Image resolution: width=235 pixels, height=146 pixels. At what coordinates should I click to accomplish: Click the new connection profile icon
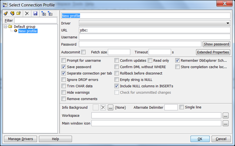tap(6, 13)
